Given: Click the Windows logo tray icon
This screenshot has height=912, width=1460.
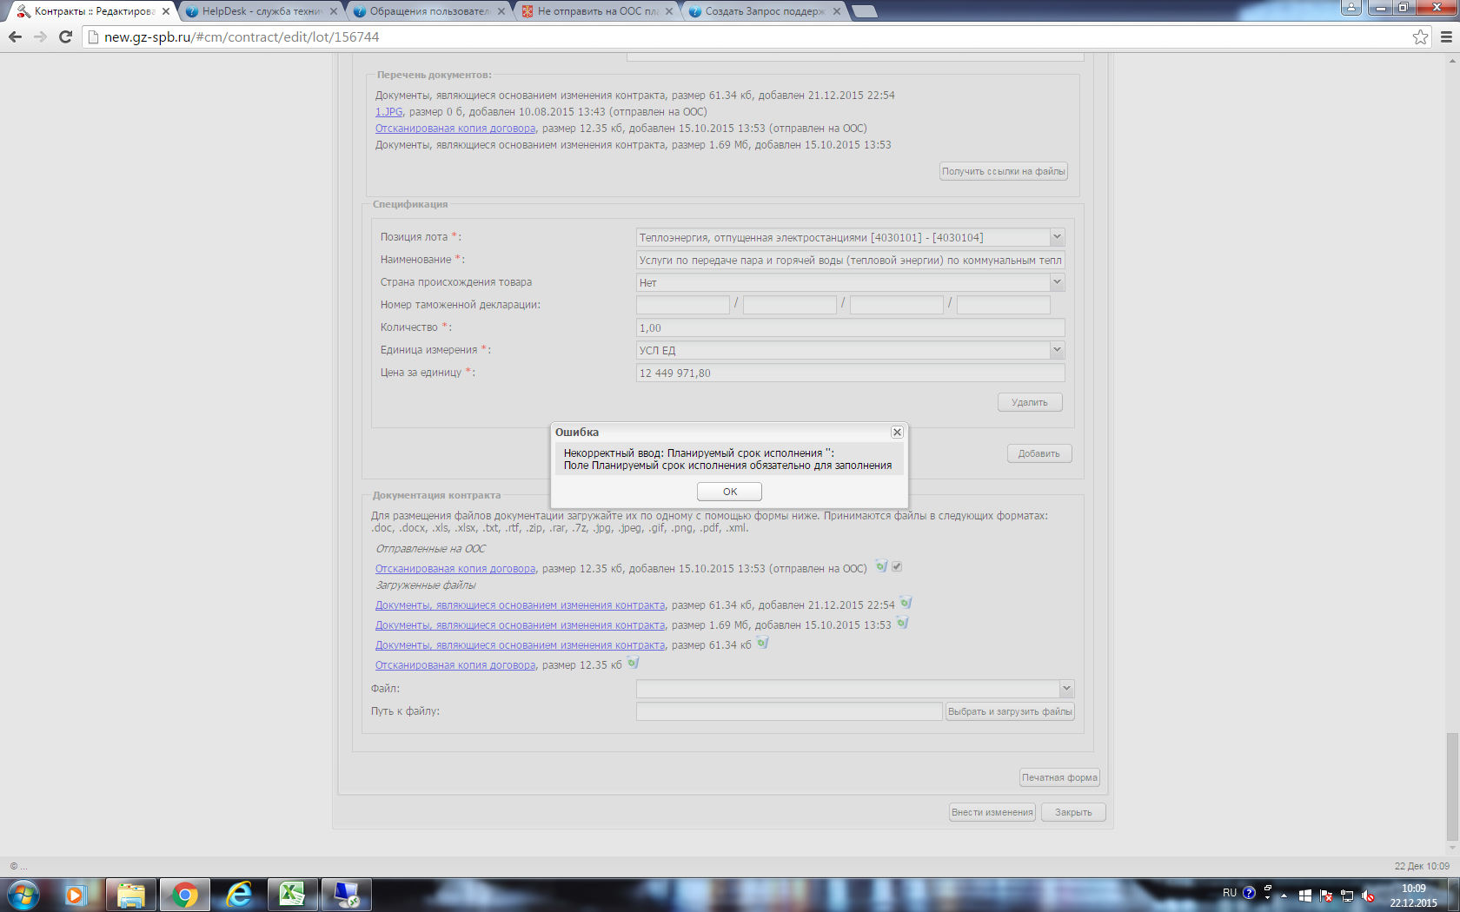Looking at the screenshot, I should point(1305,895).
